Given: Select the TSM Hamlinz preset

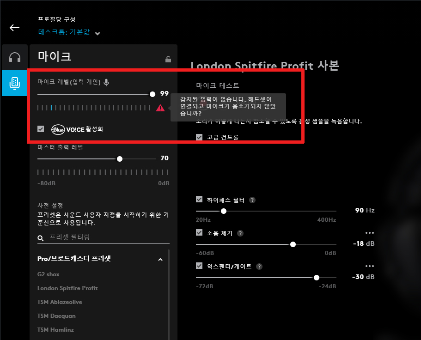Looking at the screenshot, I should click(x=55, y=330).
